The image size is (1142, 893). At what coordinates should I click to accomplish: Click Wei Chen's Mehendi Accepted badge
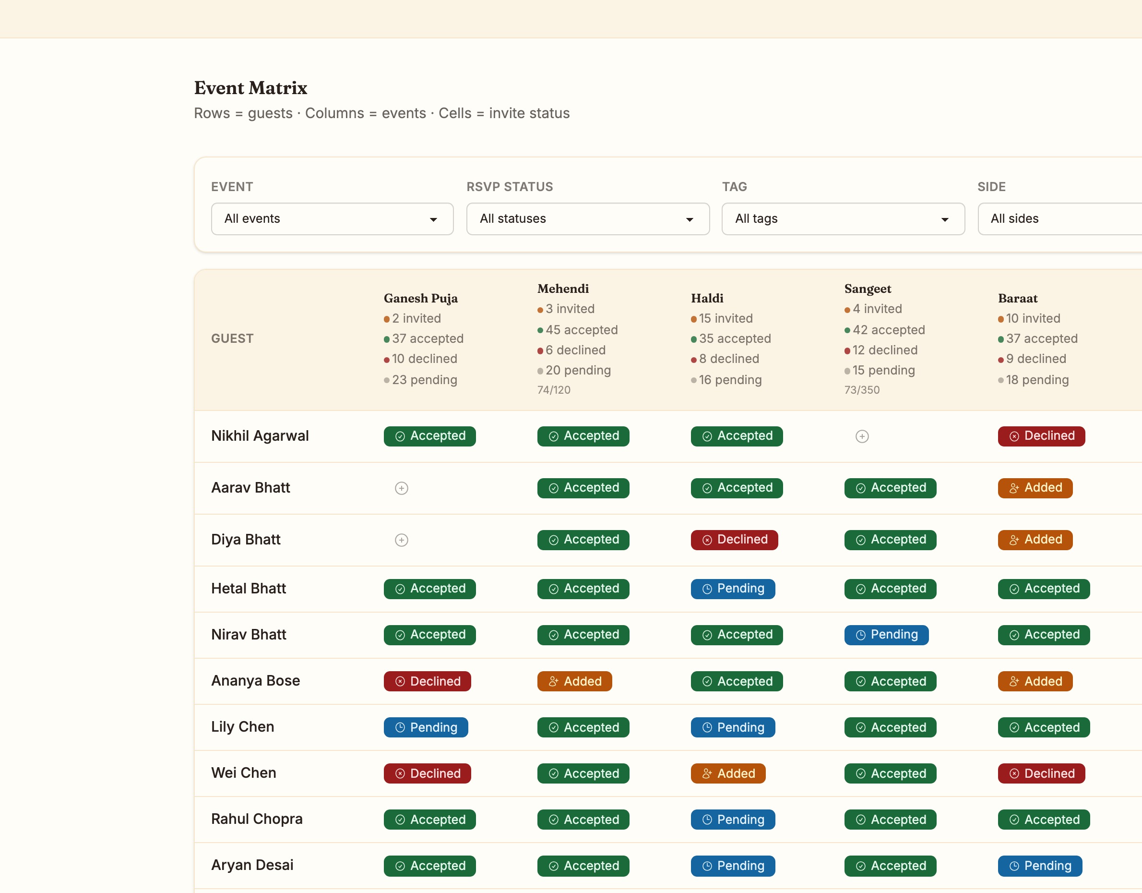(583, 773)
